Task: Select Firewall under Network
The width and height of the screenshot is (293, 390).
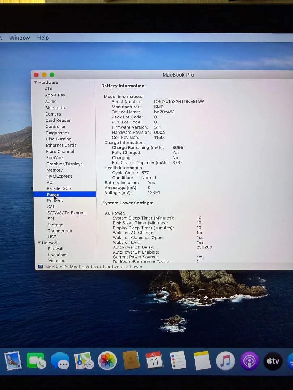Action: [56, 249]
